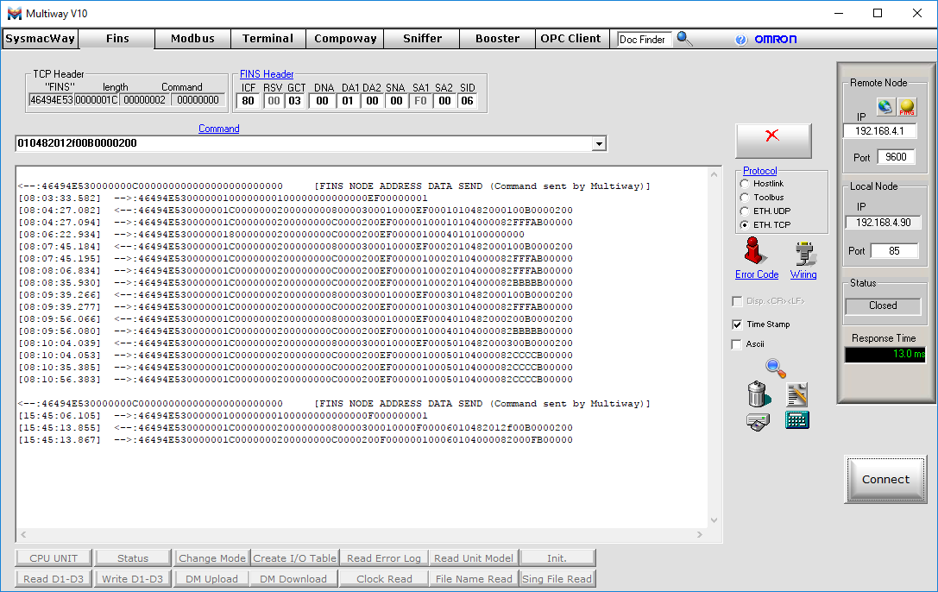Viewport: 938px width, 592px height.
Task: Click the Read D1-D3 button
Action: pos(54,579)
